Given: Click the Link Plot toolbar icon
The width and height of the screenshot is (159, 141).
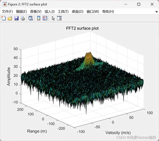Looking at the screenshot, I should (31, 18).
